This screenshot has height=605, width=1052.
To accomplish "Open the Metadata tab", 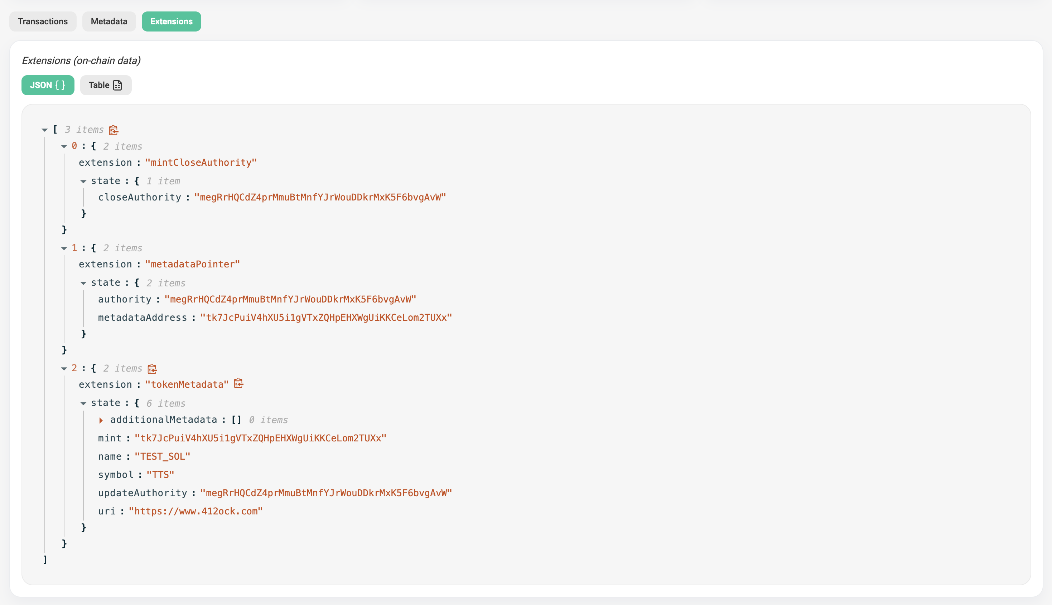I will click(x=109, y=21).
